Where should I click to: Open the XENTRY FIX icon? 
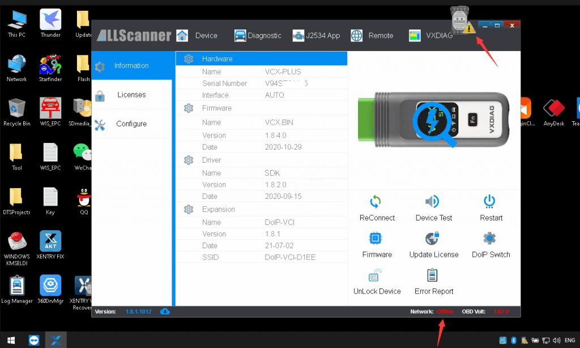pos(50,245)
